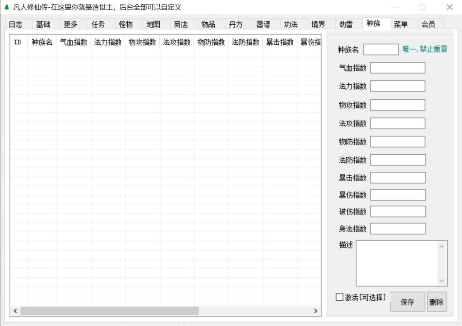Switch to the 劫雷 tab
Screen dimensions: 462x326
tap(346, 24)
